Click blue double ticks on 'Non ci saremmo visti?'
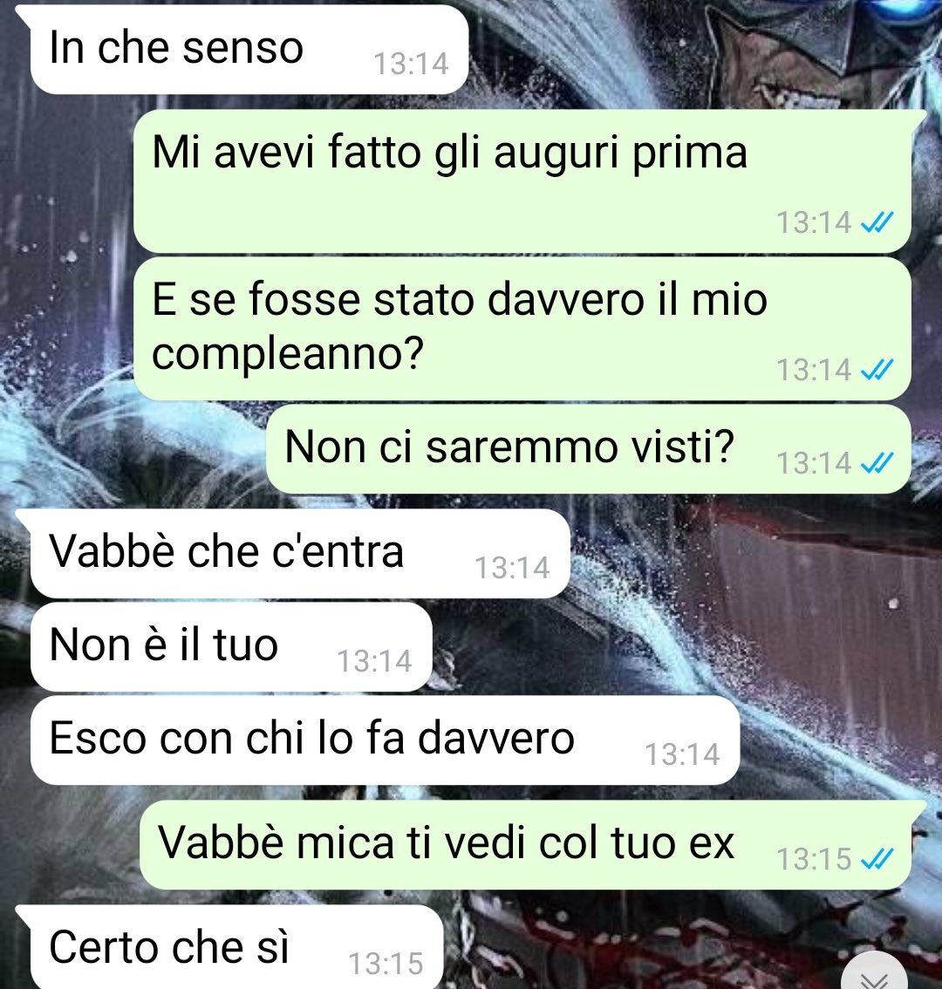Image resolution: width=942 pixels, height=989 pixels. click(877, 463)
